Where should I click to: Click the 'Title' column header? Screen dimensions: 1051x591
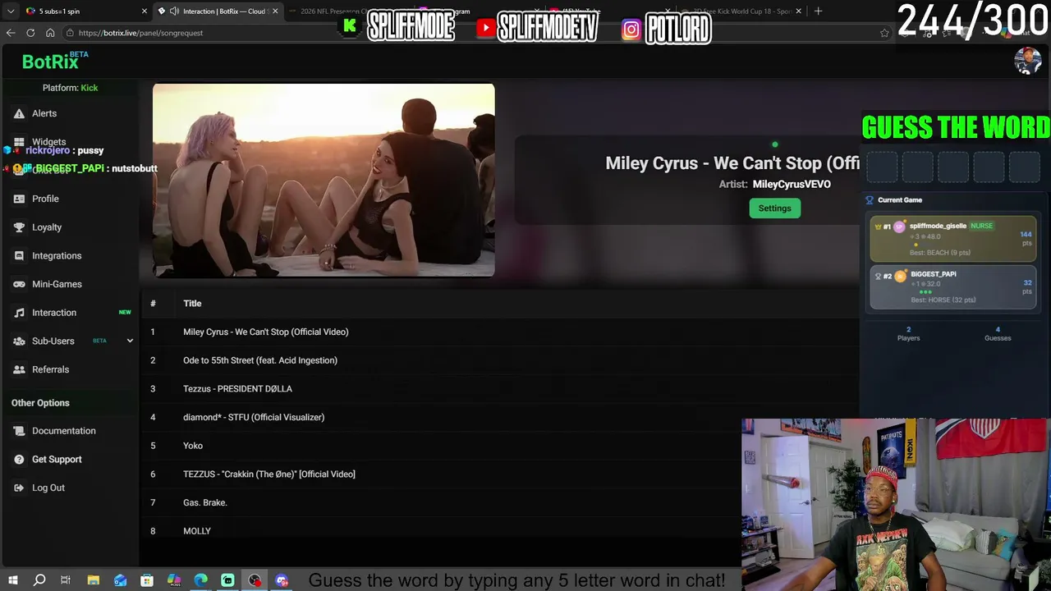point(192,304)
